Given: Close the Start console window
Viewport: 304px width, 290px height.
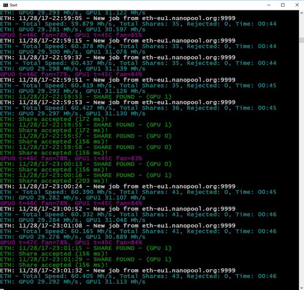Looking at the screenshot, I should 297,5.
